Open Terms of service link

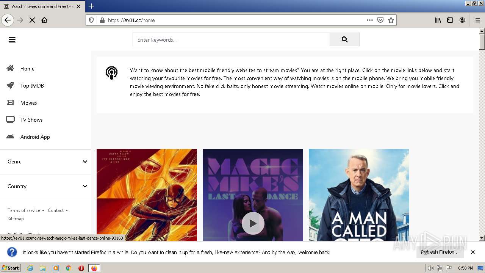point(24,210)
